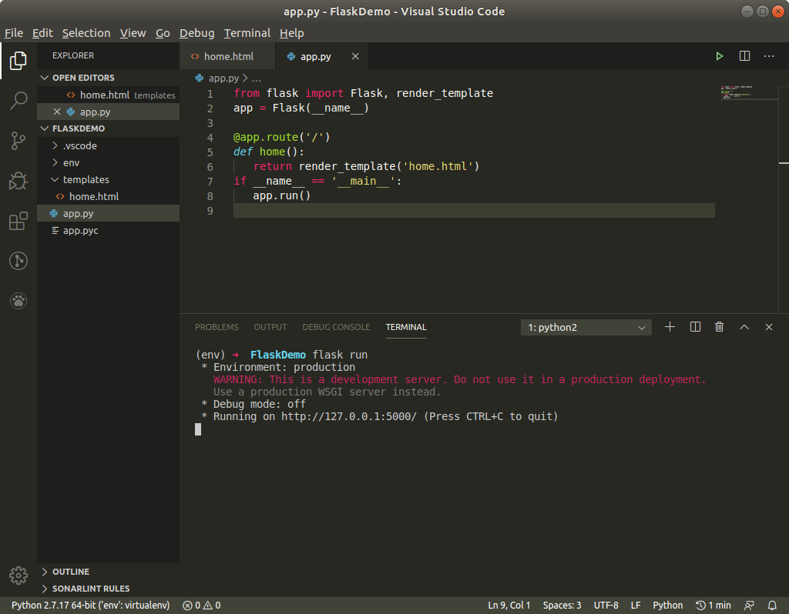
Task: Switch to the home.html editor tab
Action: [x=227, y=56]
